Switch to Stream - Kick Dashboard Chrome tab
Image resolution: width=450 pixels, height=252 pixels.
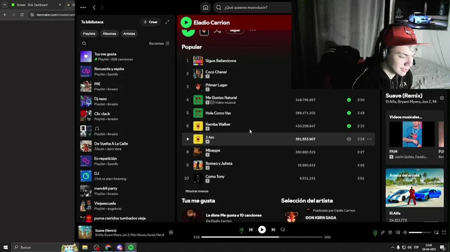coord(36,5)
